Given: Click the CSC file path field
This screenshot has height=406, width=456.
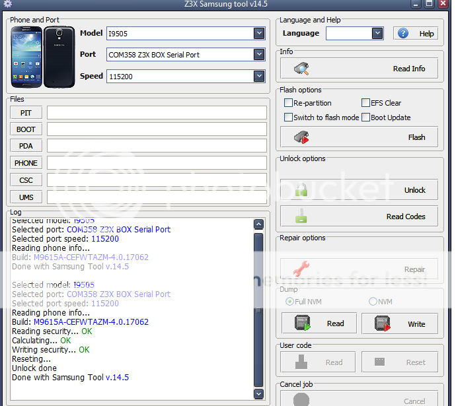Looking at the screenshot, I should (x=157, y=180).
